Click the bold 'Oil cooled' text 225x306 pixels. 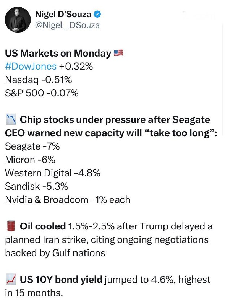43,226
